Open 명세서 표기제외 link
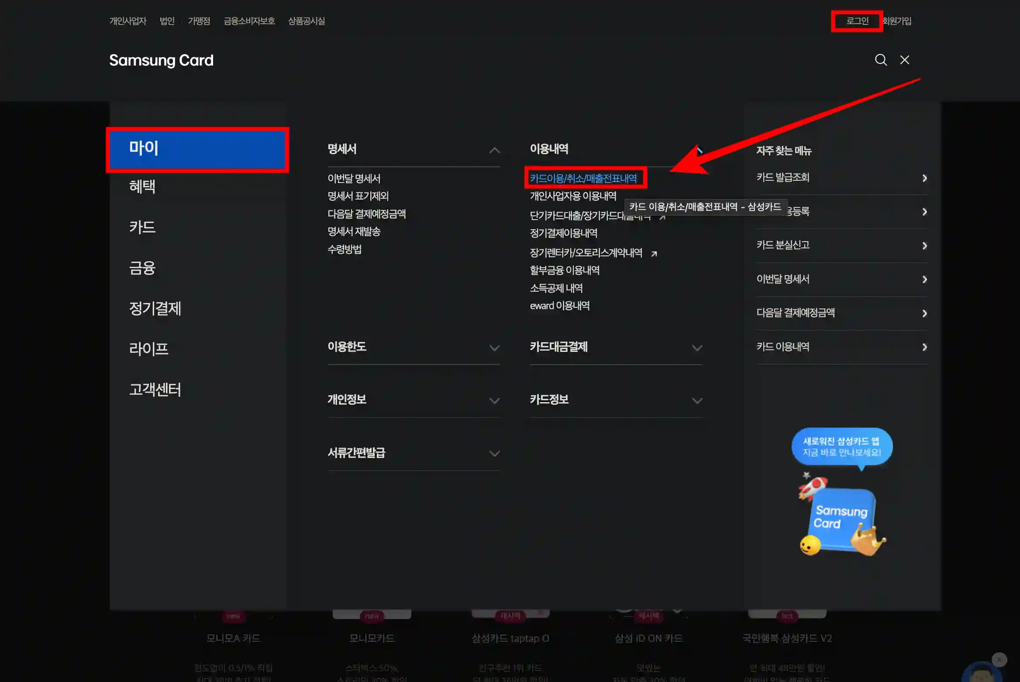Screen dimensions: 1020x682 click(358, 196)
